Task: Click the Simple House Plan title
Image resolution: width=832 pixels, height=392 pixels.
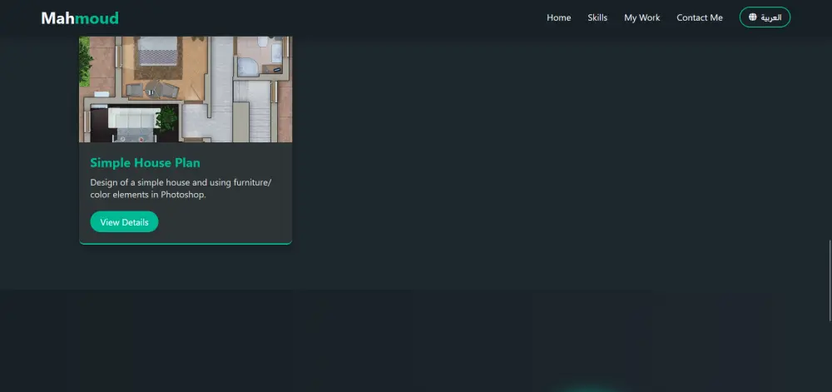Action: click(145, 163)
